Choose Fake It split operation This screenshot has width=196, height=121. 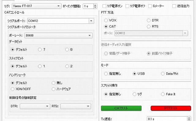163,94
